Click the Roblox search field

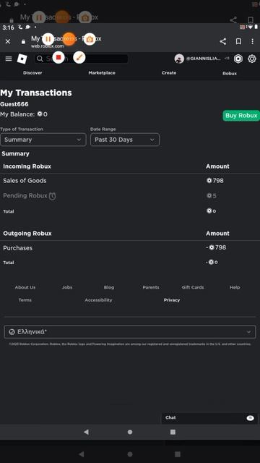pos(82,59)
